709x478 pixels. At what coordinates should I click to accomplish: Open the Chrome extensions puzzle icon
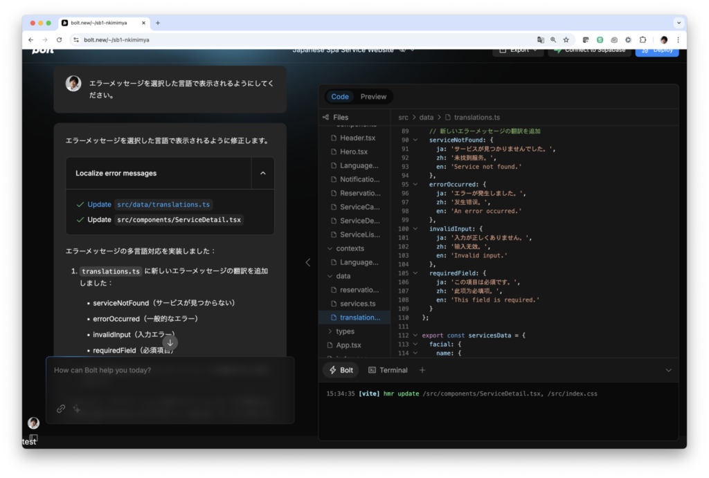[643, 40]
